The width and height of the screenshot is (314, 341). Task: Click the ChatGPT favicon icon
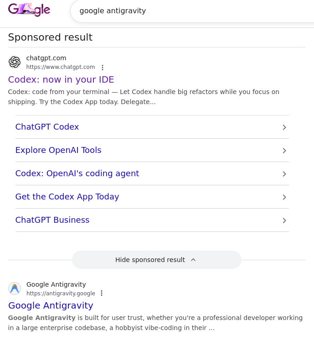(x=15, y=62)
